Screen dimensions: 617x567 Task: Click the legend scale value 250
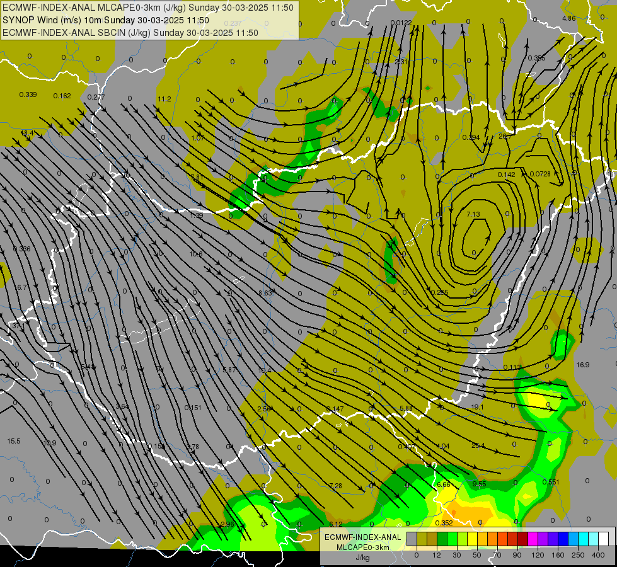tap(578, 555)
